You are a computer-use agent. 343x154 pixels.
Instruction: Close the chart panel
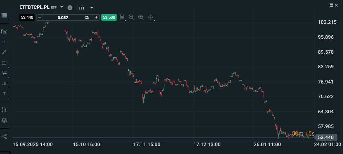coord(336,5)
